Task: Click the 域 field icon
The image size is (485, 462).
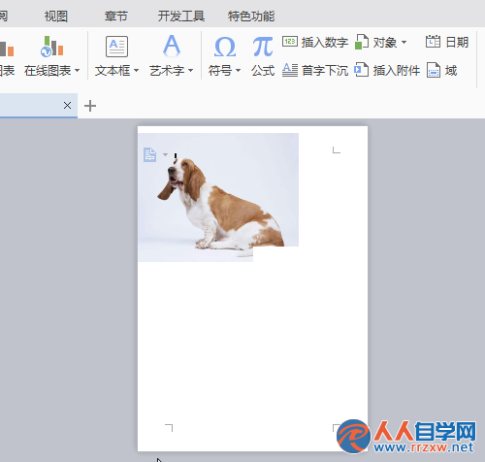Action: pyautogui.click(x=434, y=70)
